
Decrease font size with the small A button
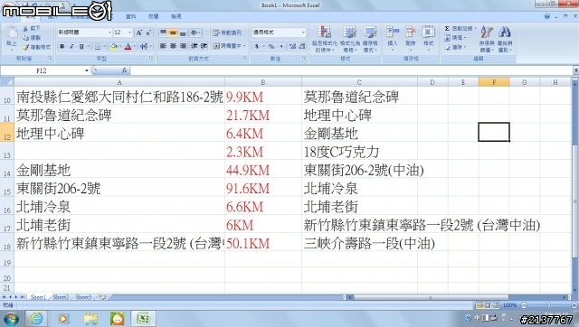tap(148, 33)
